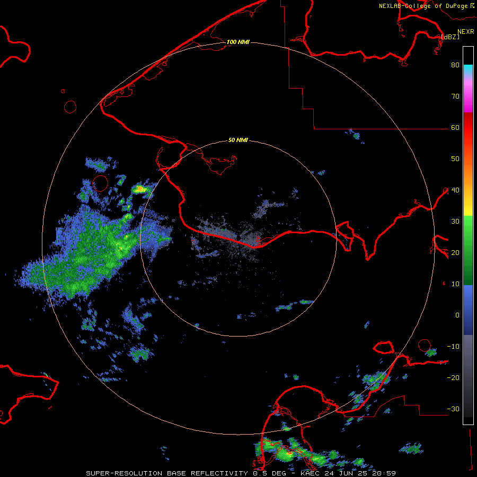Viewport: 477px width, 477px height.
Task: Click the positive 10 value on the dBZ scale
Action: (x=455, y=284)
